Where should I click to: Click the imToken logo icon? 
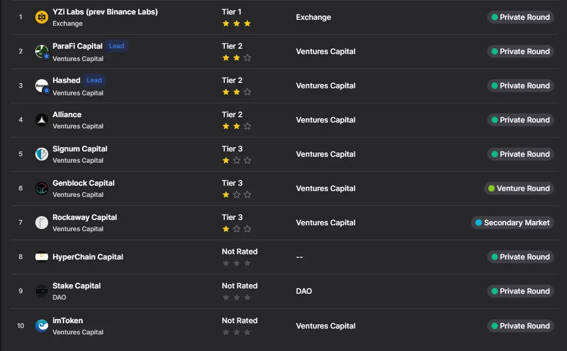tap(42, 325)
